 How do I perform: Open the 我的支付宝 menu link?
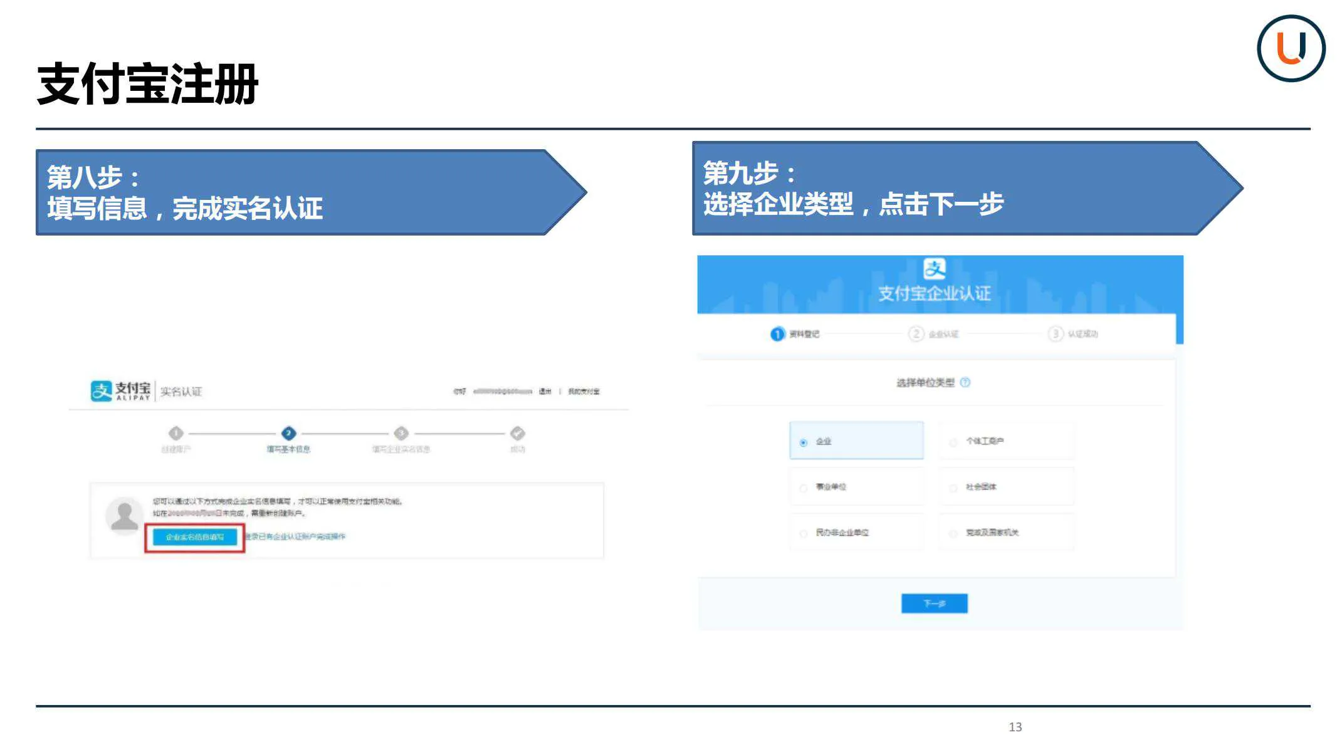[583, 389]
